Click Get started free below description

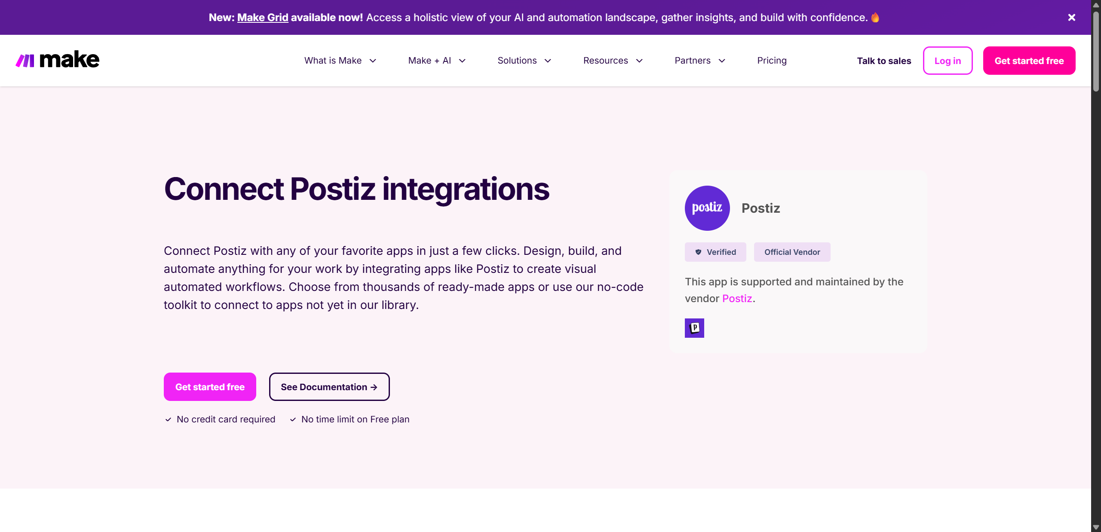tap(210, 387)
